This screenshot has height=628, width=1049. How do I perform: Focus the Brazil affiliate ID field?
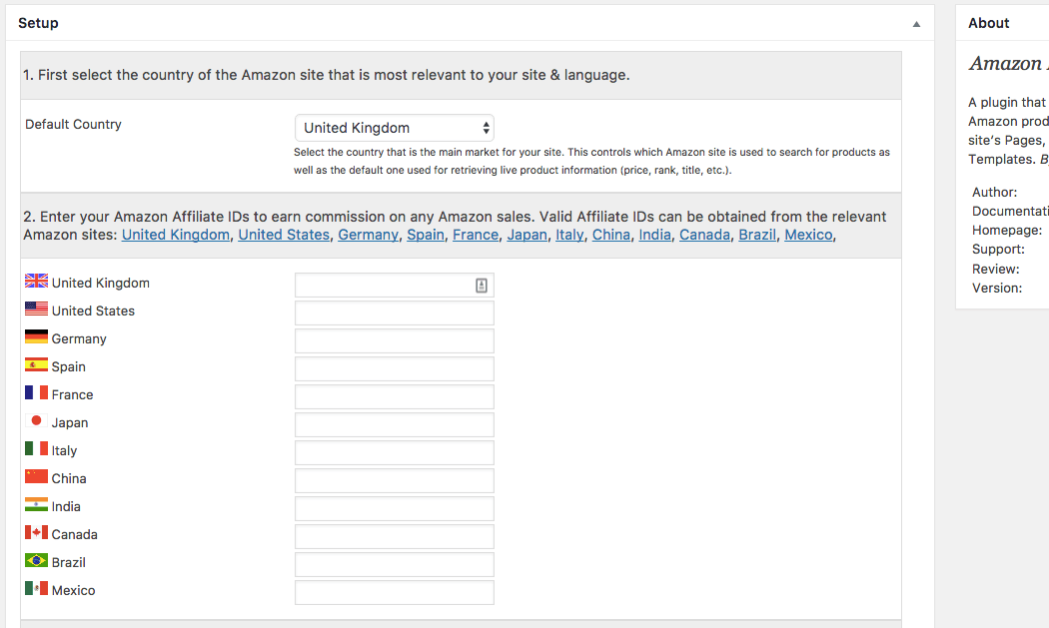tap(394, 564)
